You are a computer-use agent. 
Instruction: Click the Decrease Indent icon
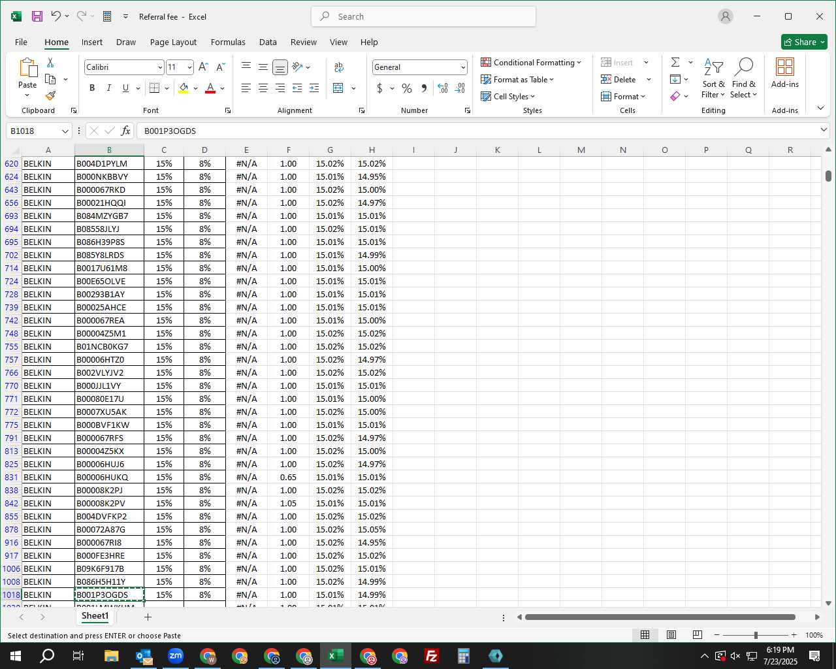click(297, 88)
